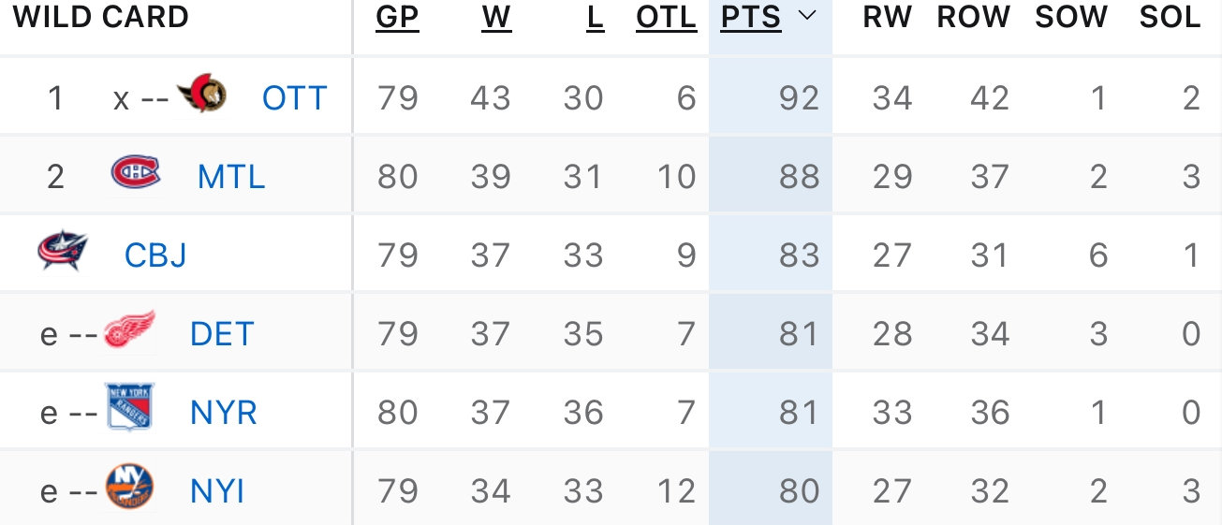Open the DET team link

tap(222, 333)
